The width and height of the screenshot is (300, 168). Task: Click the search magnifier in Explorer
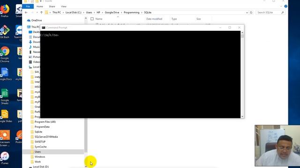(x=283, y=13)
